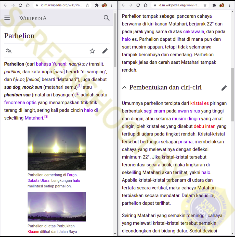Viewport: 235px width, 237px height.
Task: Jump to footnote reference [1]
Action: coord(80,86)
